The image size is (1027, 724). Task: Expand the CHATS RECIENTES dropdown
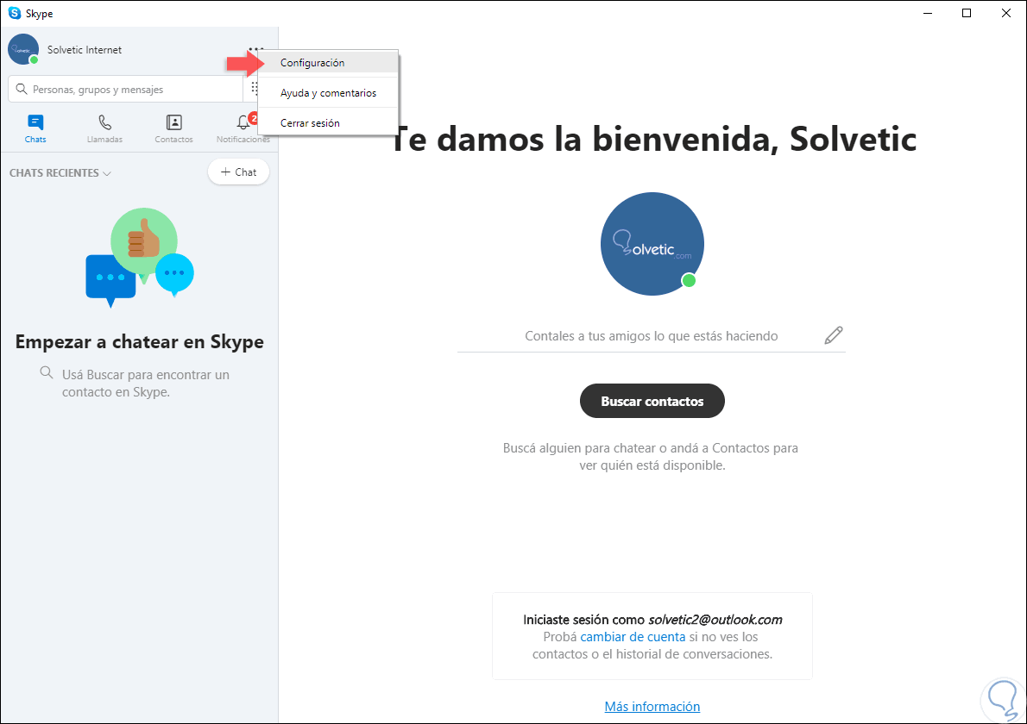[x=60, y=172]
